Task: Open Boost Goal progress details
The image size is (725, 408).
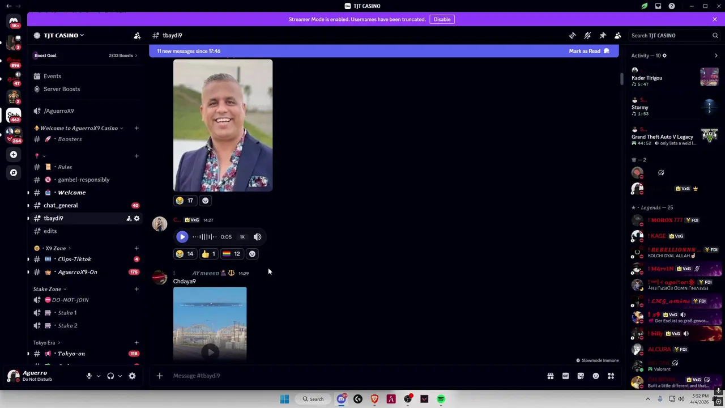Action: [x=86, y=56]
